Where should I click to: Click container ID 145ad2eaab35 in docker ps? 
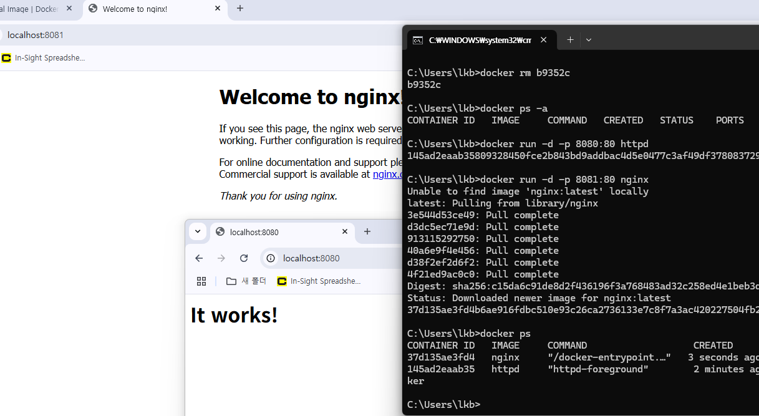(441, 369)
